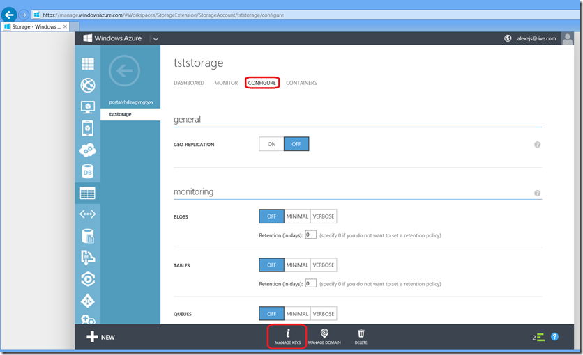Switch to the MONITOR tab
Viewport: 583px width, 355px height.
(x=226, y=83)
